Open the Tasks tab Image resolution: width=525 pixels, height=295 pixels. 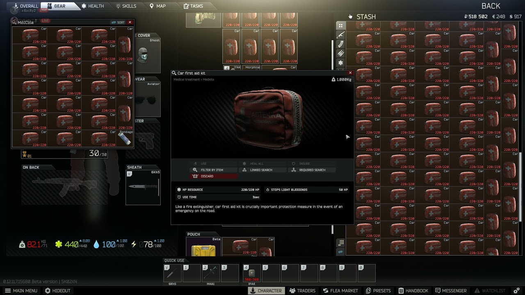pyautogui.click(x=193, y=6)
